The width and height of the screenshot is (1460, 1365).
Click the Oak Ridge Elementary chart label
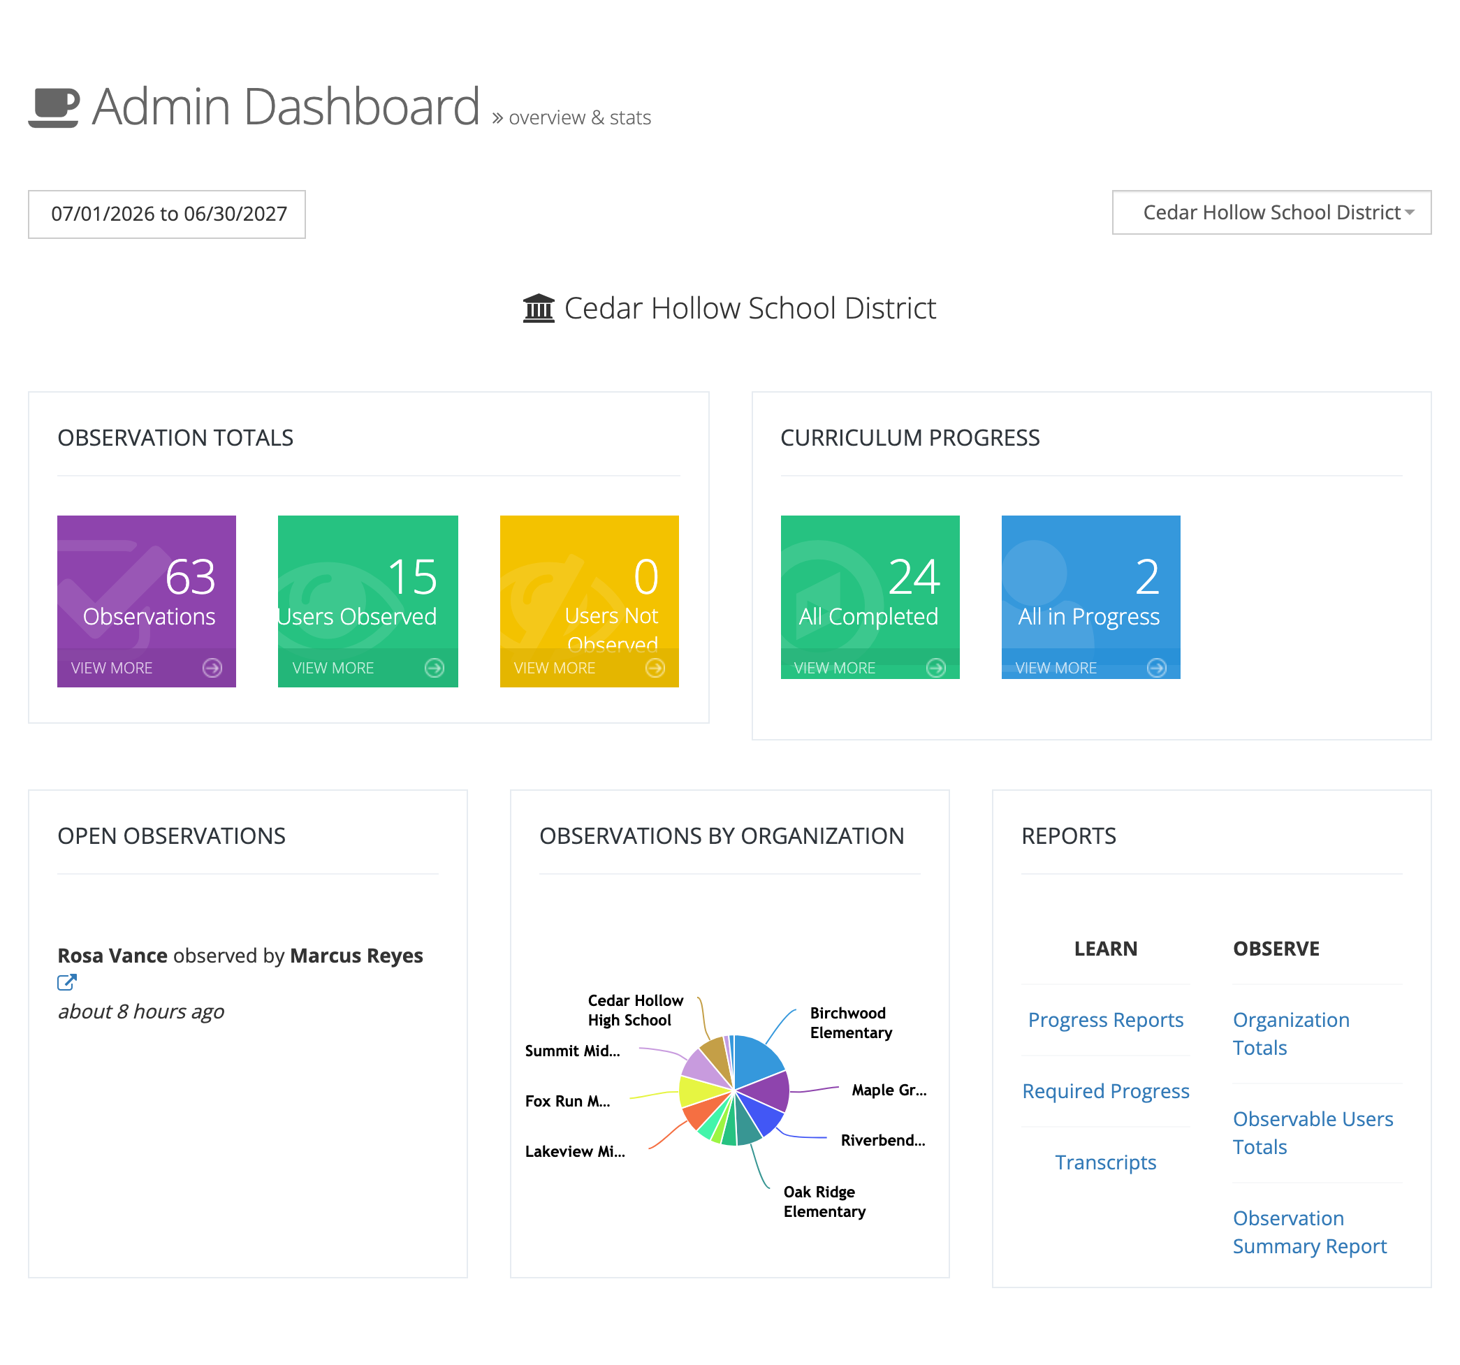point(824,1203)
